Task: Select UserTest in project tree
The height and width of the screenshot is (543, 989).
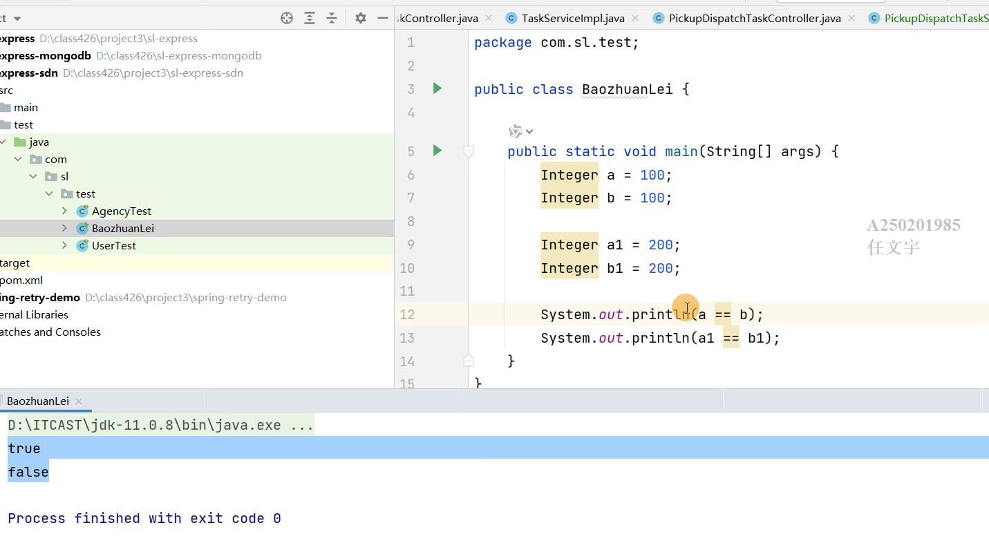Action: (114, 245)
